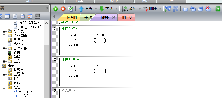This screenshot has width=222, height=98.
Task: Switch to the INT_0 tab
Action: [x=127, y=17]
